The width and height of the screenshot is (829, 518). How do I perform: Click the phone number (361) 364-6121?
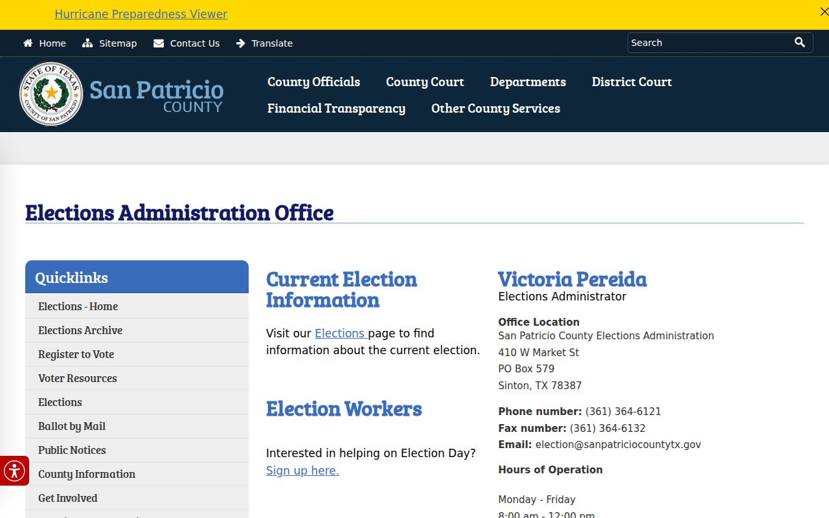(623, 411)
